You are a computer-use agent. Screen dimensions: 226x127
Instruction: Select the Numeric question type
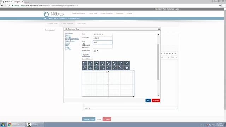point(67,43)
